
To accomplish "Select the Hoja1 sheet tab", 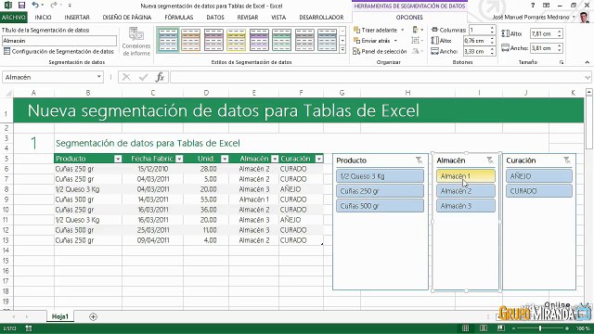I will pos(60,316).
